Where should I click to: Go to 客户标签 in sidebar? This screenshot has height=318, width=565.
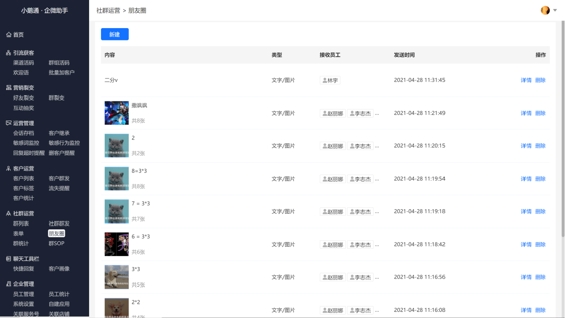[x=24, y=188]
